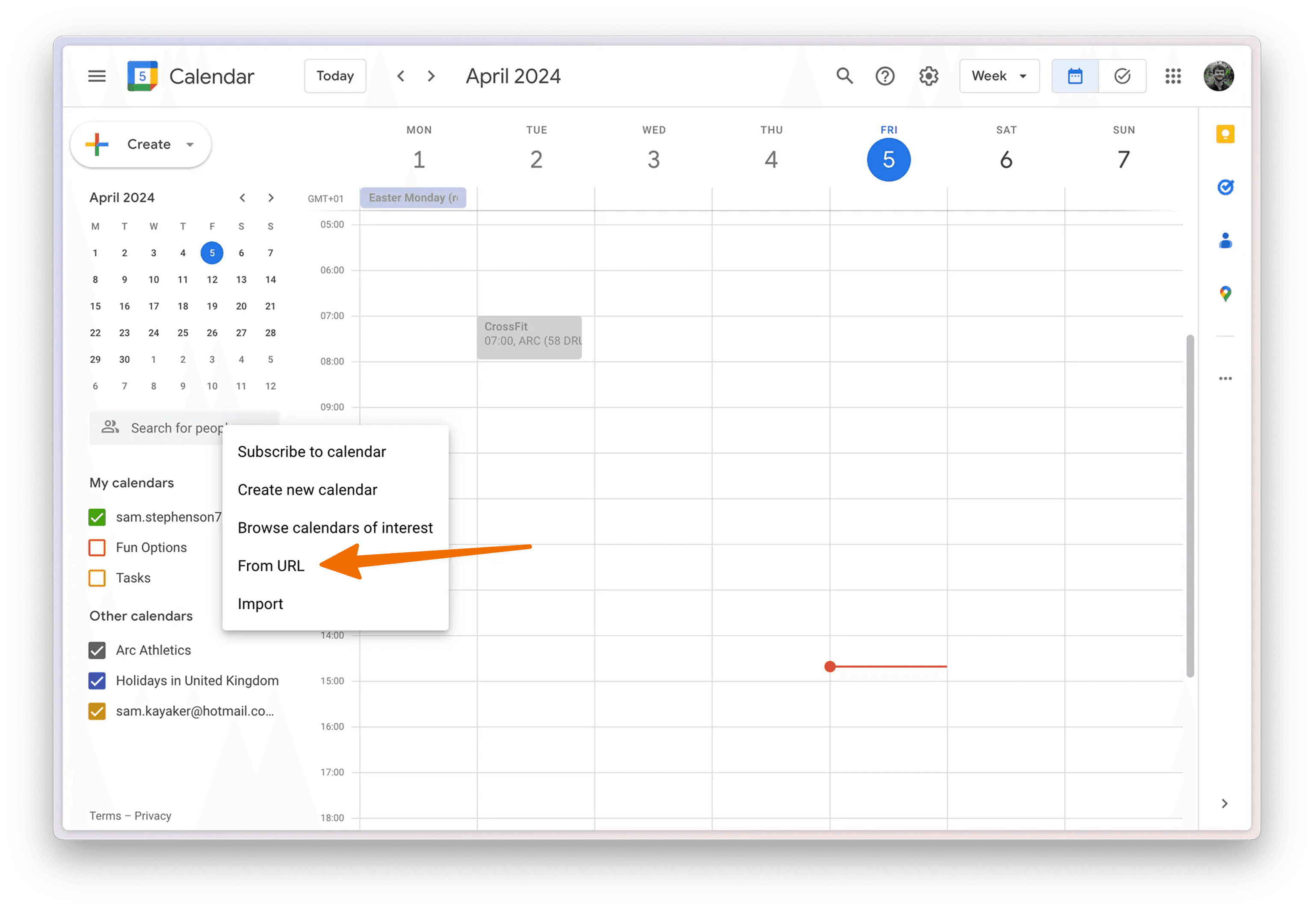Open the main menu hamburger icon
Viewport: 1314px width, 910px height.
(x=97, y=76)
